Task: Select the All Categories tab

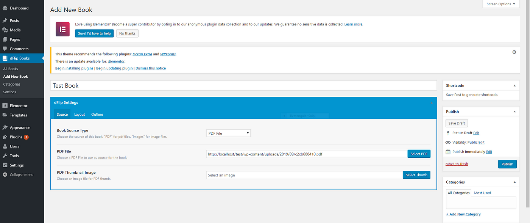Action: click(x=458, y=193)
